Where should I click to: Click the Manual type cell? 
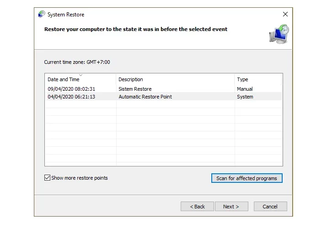[x=245, y=89]
